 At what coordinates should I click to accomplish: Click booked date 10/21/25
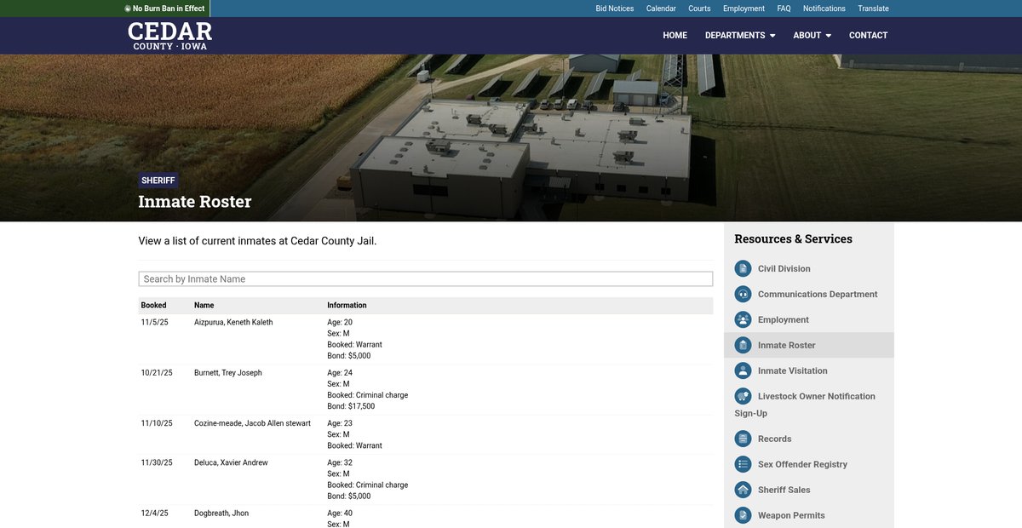point(157,372)
